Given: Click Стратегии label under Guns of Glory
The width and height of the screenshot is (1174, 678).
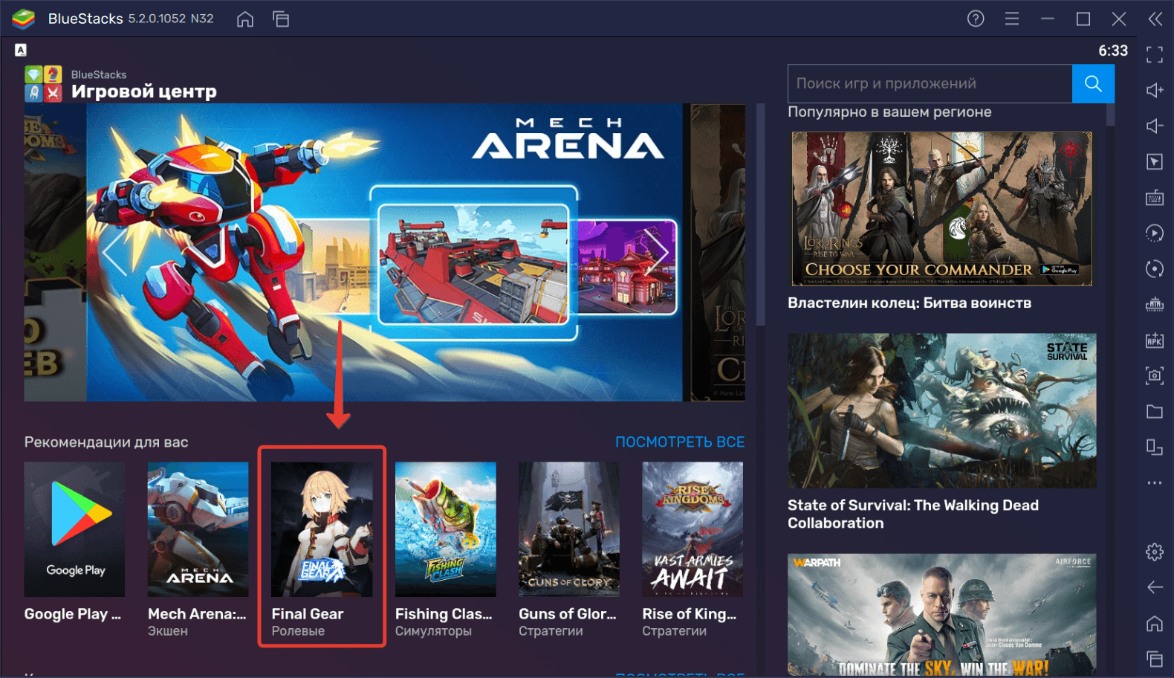Looking at the screenshot, I should point(551,631).
